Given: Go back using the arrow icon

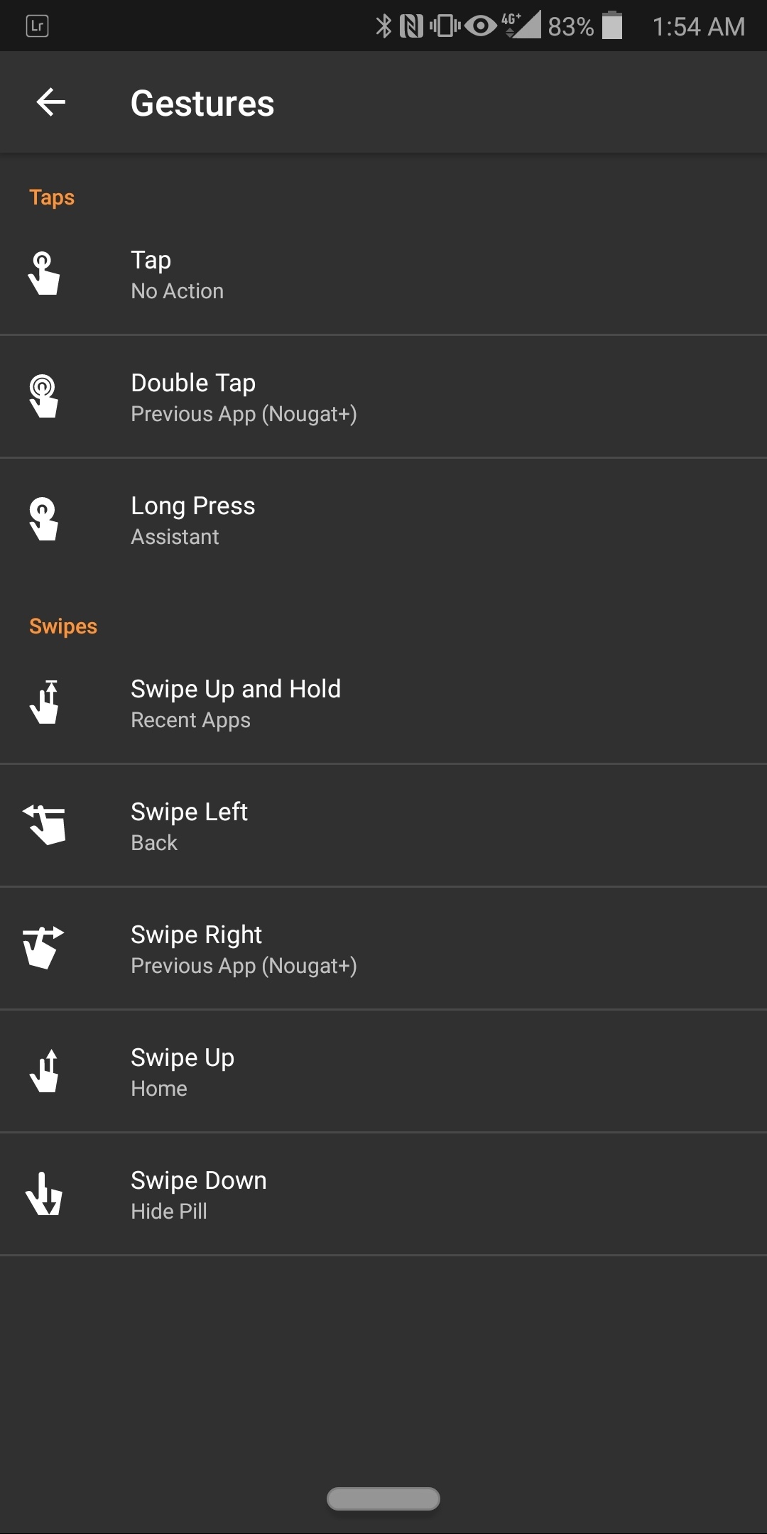Looking at the screenshot, I should pyautogui.click(x=51, y=102).
